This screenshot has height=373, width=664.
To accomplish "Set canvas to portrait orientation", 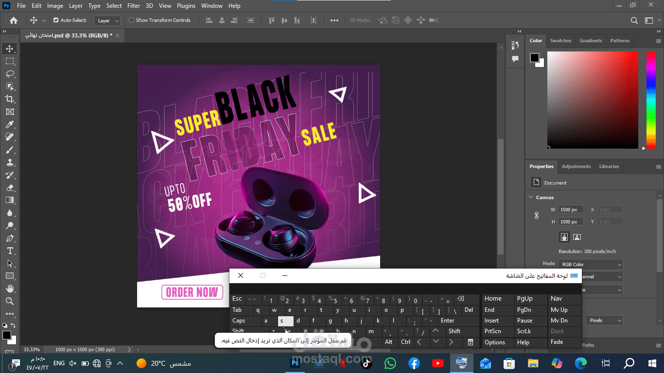I will click(x=564, y=237).
